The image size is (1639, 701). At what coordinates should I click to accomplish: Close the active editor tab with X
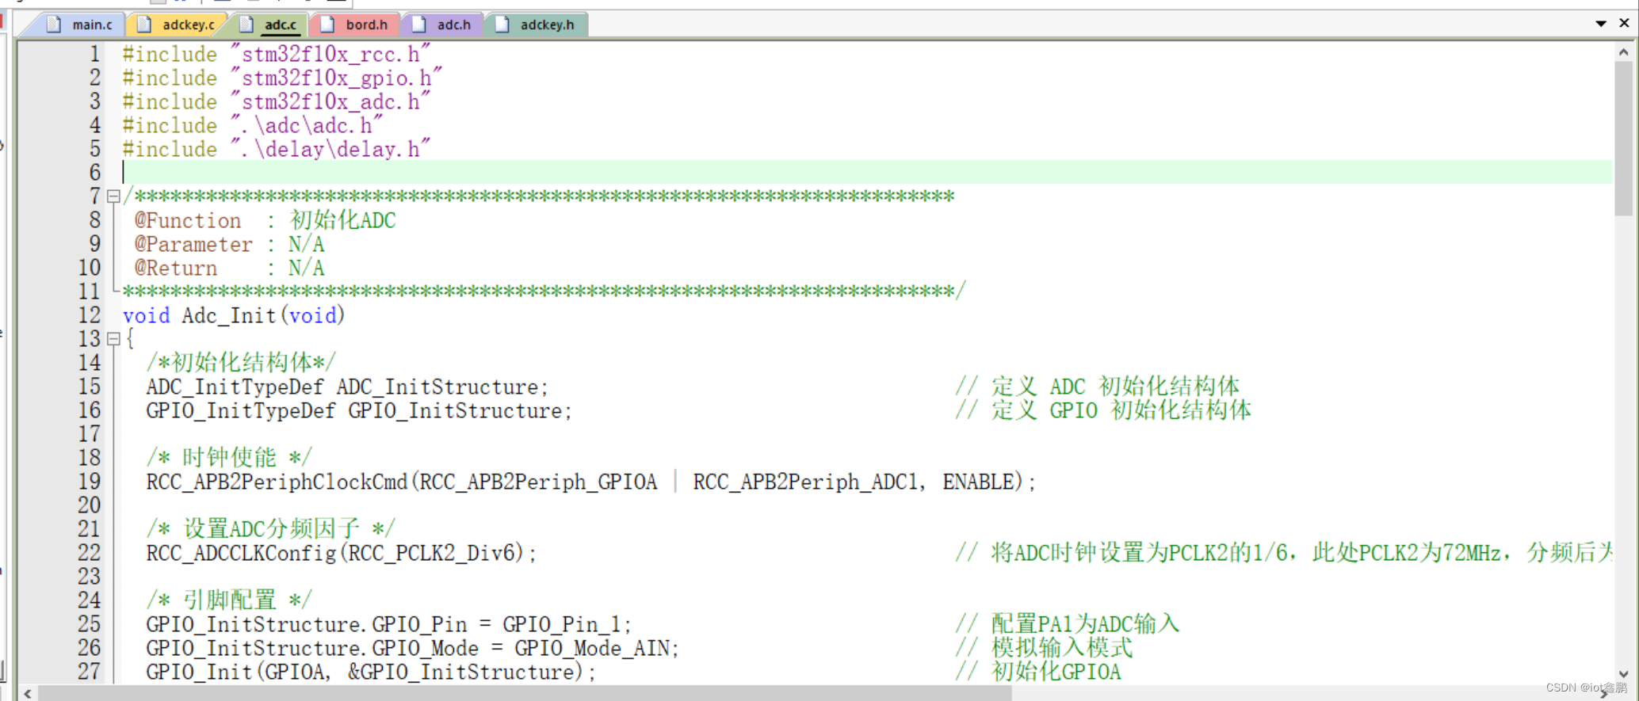point(1624,23)
